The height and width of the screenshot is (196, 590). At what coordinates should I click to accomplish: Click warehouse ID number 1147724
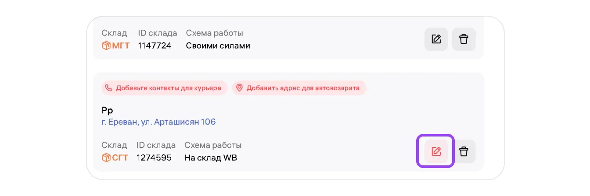tap(155, 45)
